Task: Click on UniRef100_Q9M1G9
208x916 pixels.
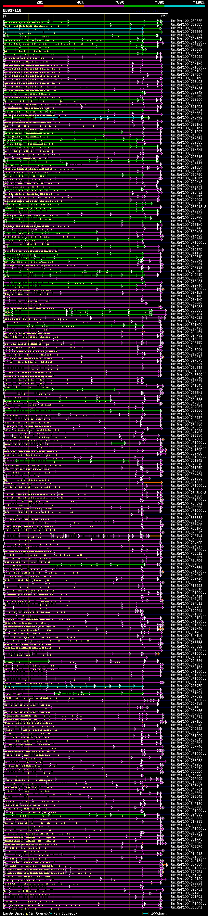Action: click(x=187, y=71)
